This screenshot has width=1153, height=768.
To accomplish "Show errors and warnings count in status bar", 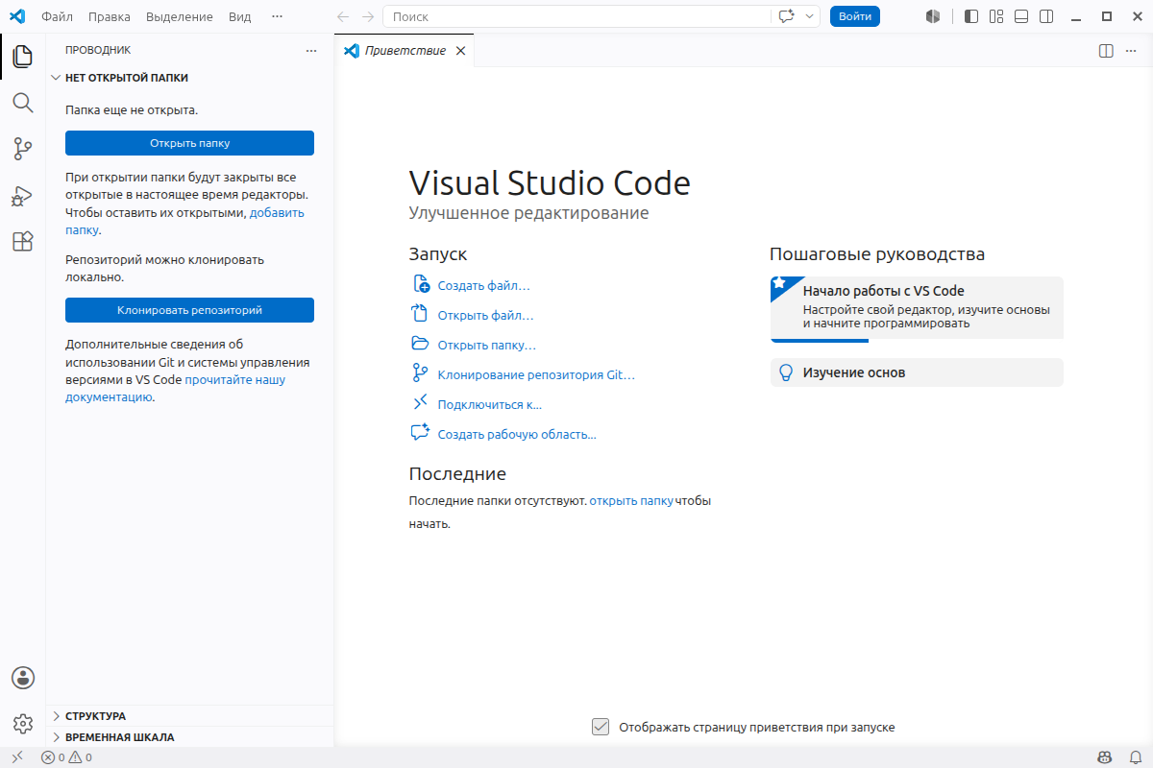I will (66, 757).
